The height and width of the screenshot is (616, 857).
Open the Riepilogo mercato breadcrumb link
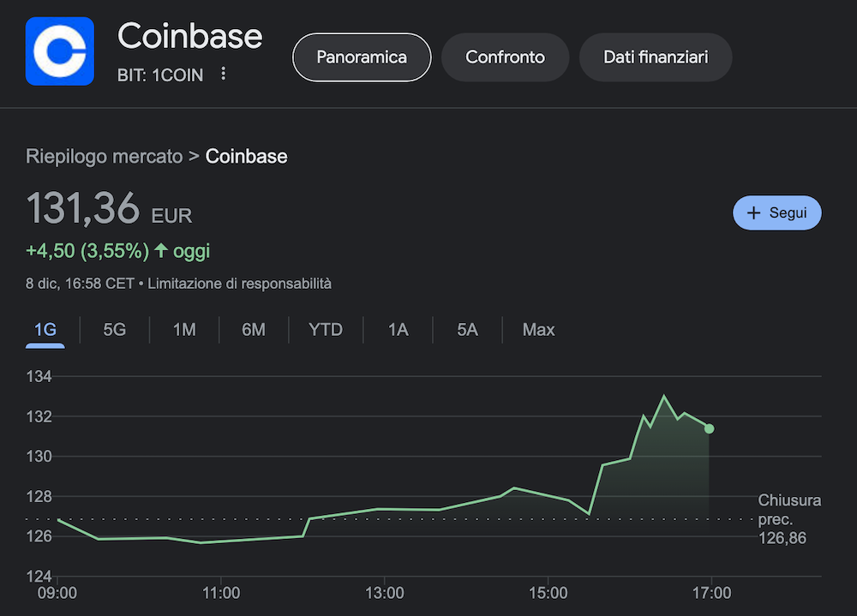pos(105,156)
